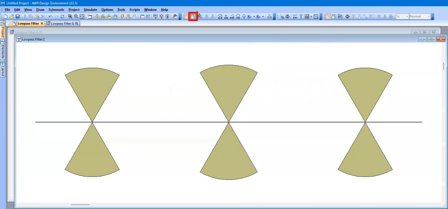Image resolution: width=448 pixels, height=209 pixels.
Task: Open the Simulate menu
Action: 90,10
